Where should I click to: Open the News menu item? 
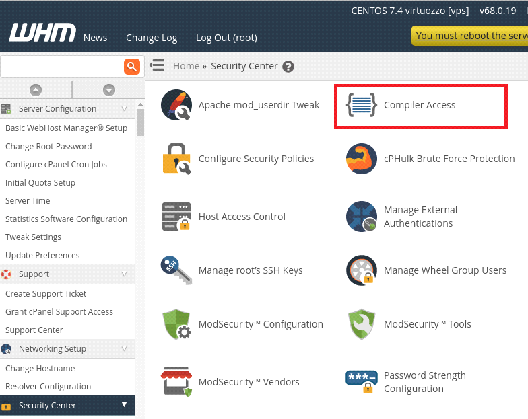coord(96,38)
